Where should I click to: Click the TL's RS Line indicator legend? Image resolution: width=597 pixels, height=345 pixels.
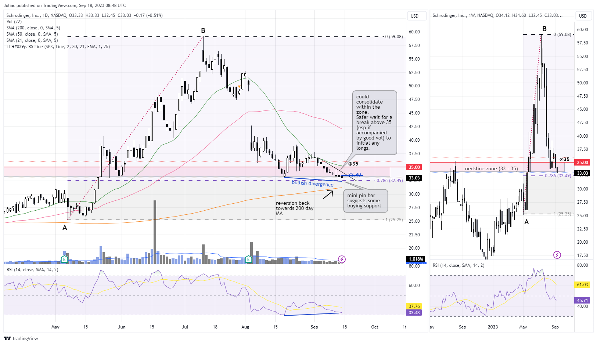tap(58, 47)
